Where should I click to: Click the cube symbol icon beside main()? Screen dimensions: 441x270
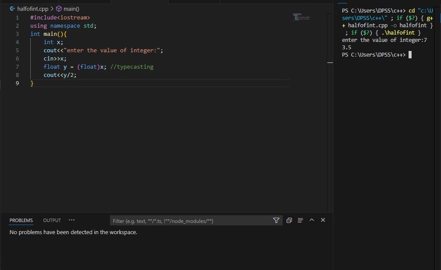[59, 9]
